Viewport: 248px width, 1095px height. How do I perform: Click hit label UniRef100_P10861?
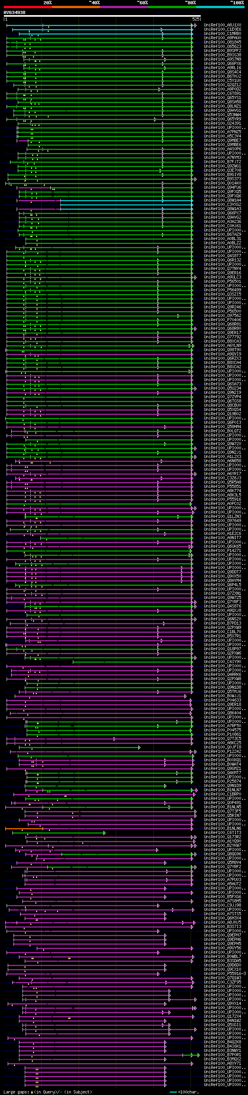coord(222,735)
